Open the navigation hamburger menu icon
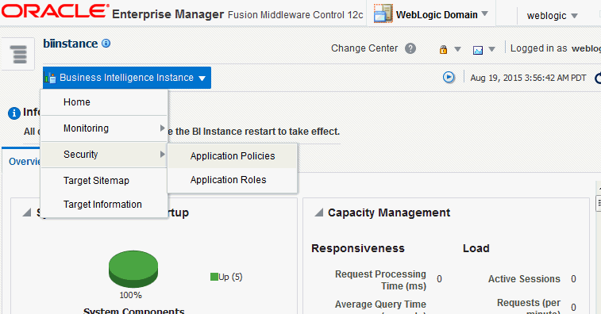Screen dimensions: 601x314 coord(19,54)
